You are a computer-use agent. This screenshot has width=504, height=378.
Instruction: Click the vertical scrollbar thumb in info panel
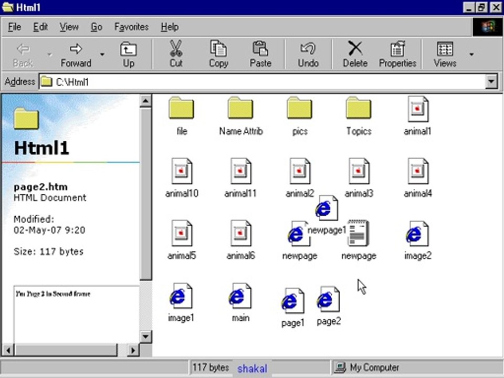(145, 194)
